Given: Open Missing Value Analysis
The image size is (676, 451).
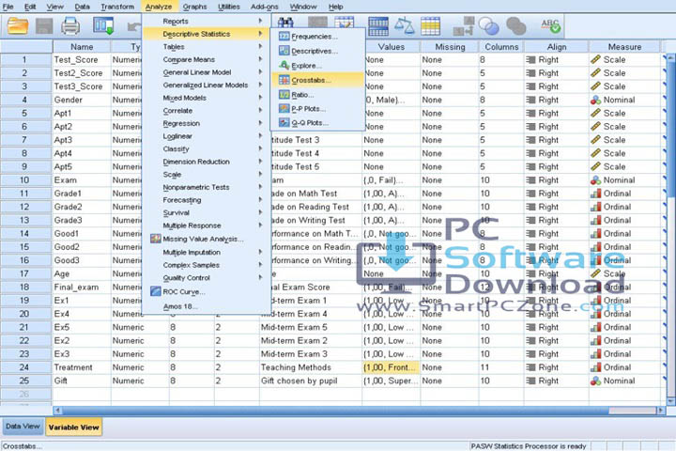Looking at the screenshot, I should pos(206,239).
